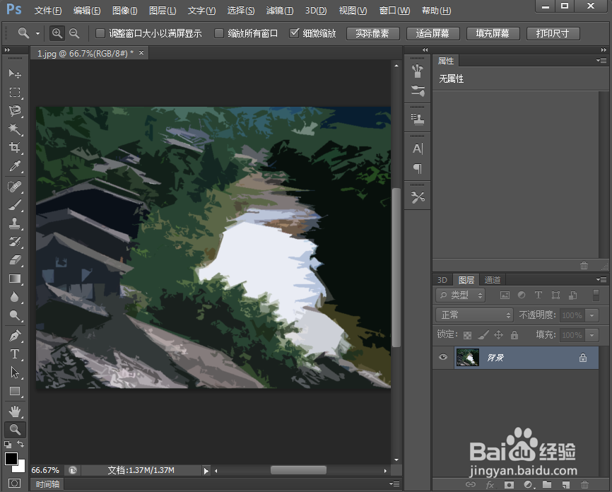Choose Zoom In mode in options bar
612x492 pixels.
57,33
